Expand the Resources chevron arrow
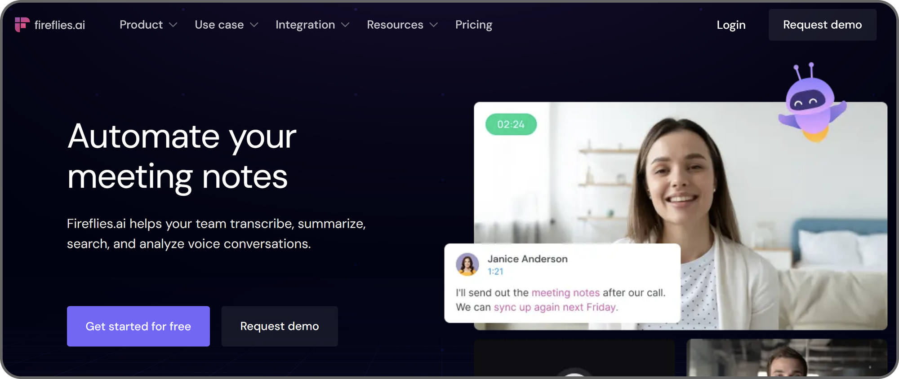Image resolution: width=899 pixels, height=379 pixels. click(x=434, y=25)
